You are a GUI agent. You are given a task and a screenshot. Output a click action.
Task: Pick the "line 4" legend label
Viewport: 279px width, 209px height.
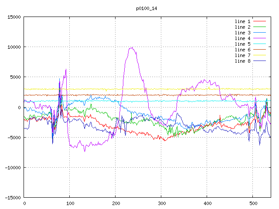click(x=242, y=38)
